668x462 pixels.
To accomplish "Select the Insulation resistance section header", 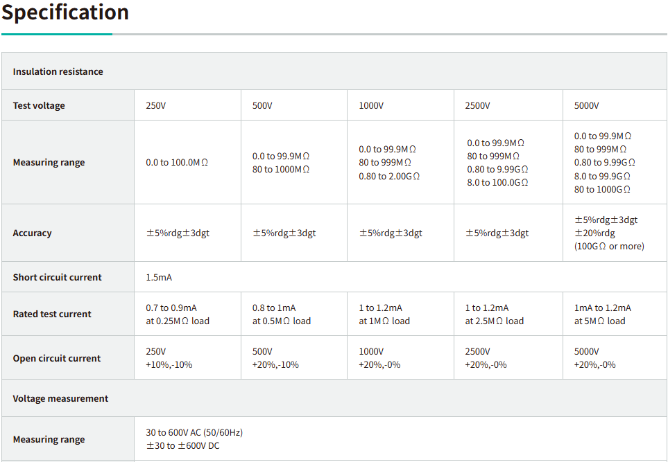I will [58, 71].
